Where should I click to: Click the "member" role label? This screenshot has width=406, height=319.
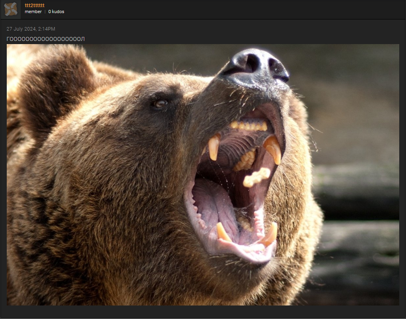coord(33,12)
